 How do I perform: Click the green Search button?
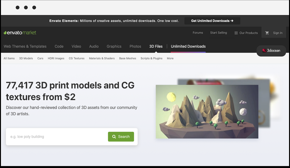click(x=121, y=137)
